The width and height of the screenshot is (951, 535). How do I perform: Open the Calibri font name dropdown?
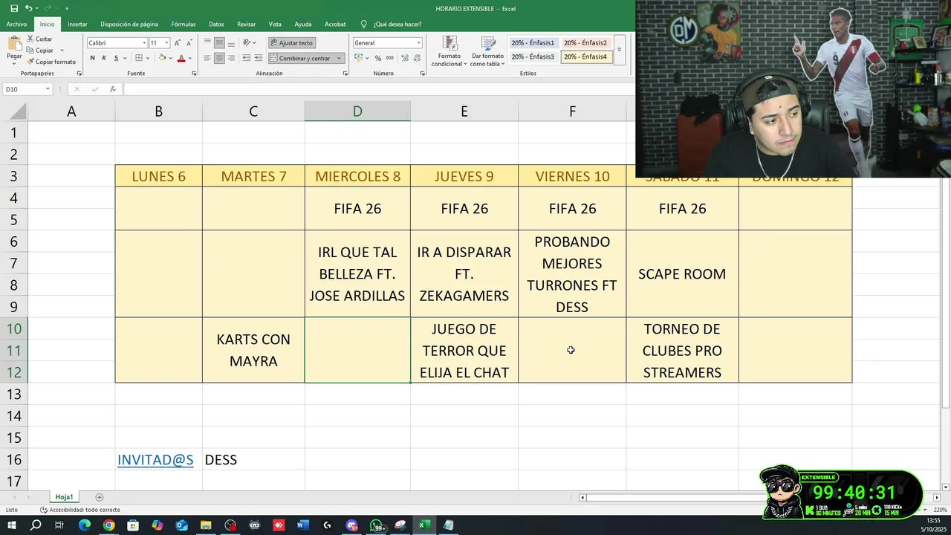click(x=144, y=43)
